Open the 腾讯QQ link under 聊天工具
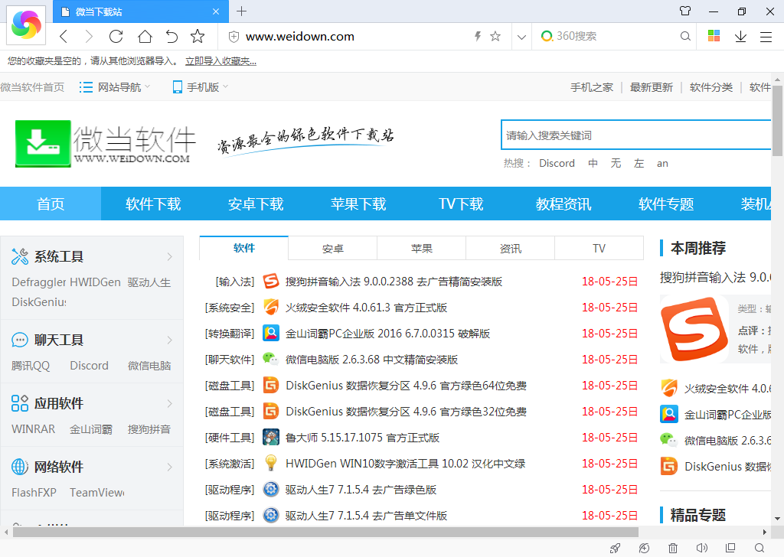Image resolution: width=784 pixels, height=557 pixels. 31,366
